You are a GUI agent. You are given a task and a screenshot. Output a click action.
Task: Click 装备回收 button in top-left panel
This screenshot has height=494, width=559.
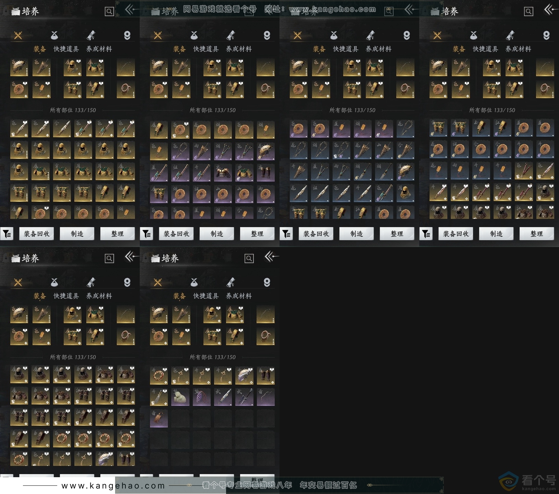[x=37, y=234]
